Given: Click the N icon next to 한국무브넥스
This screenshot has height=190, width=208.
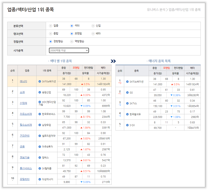Looking at the screenshot, I should click(x=40, y=114).
